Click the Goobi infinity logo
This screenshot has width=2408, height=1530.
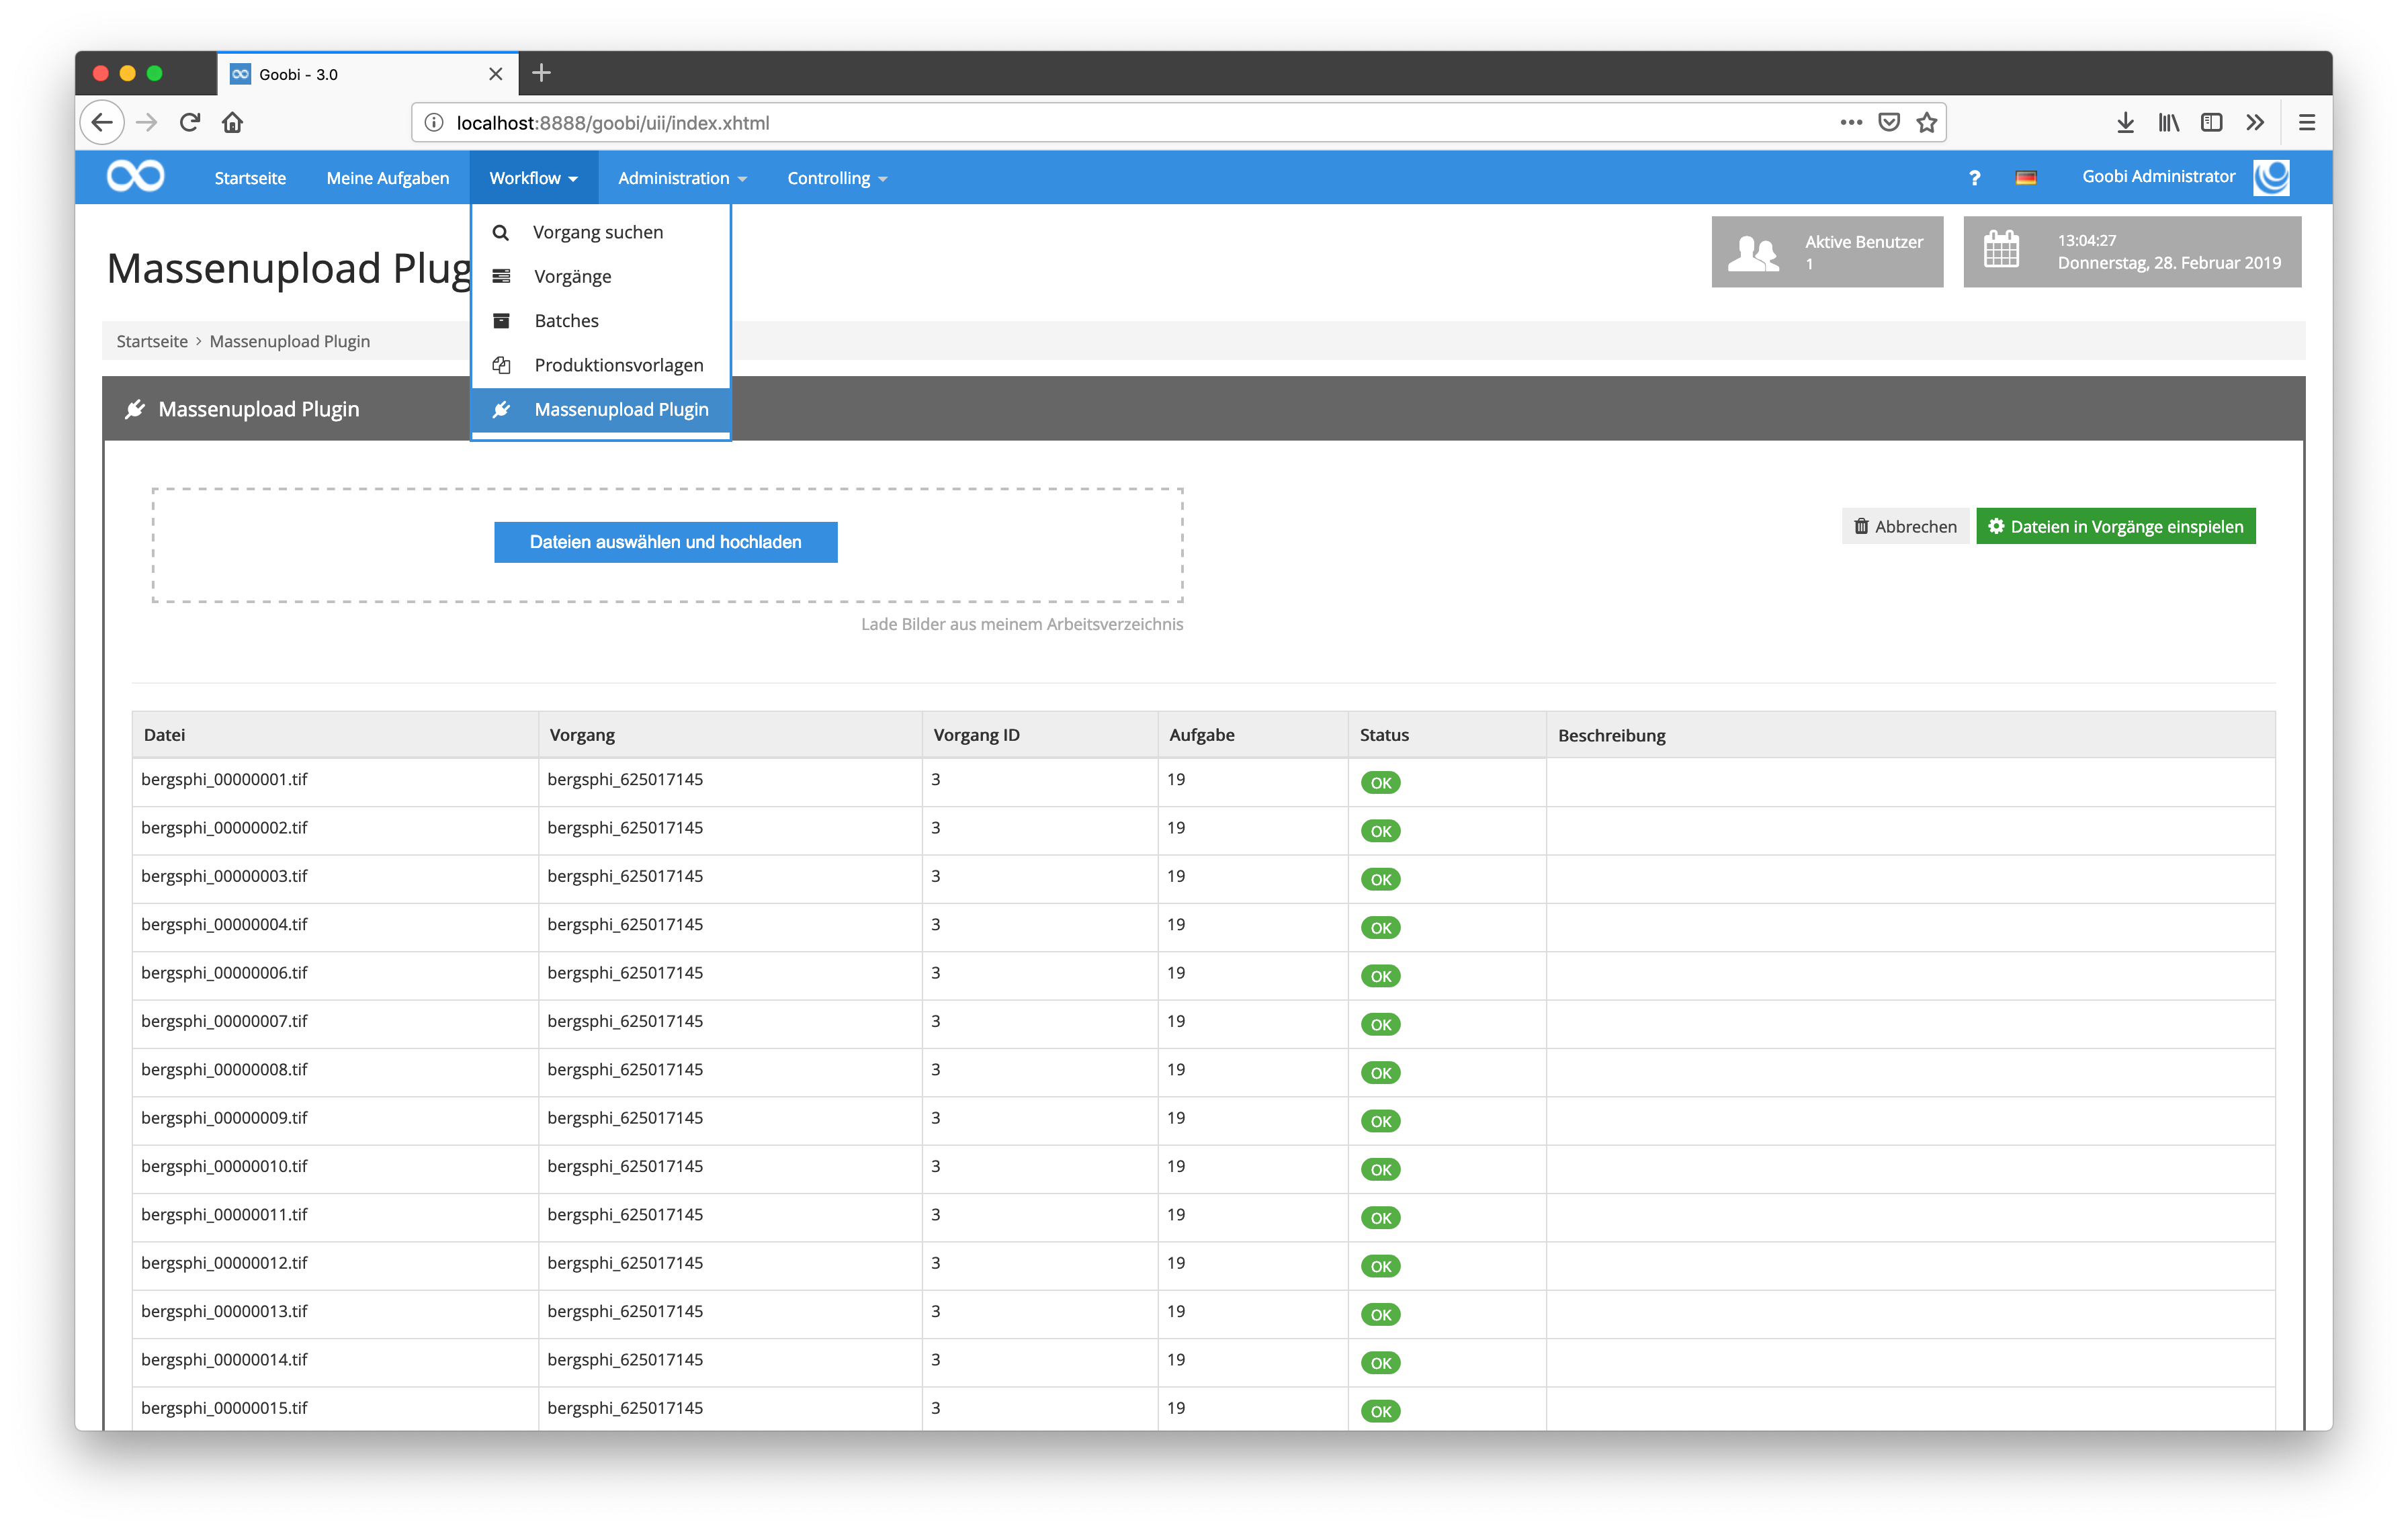[136, 177]
